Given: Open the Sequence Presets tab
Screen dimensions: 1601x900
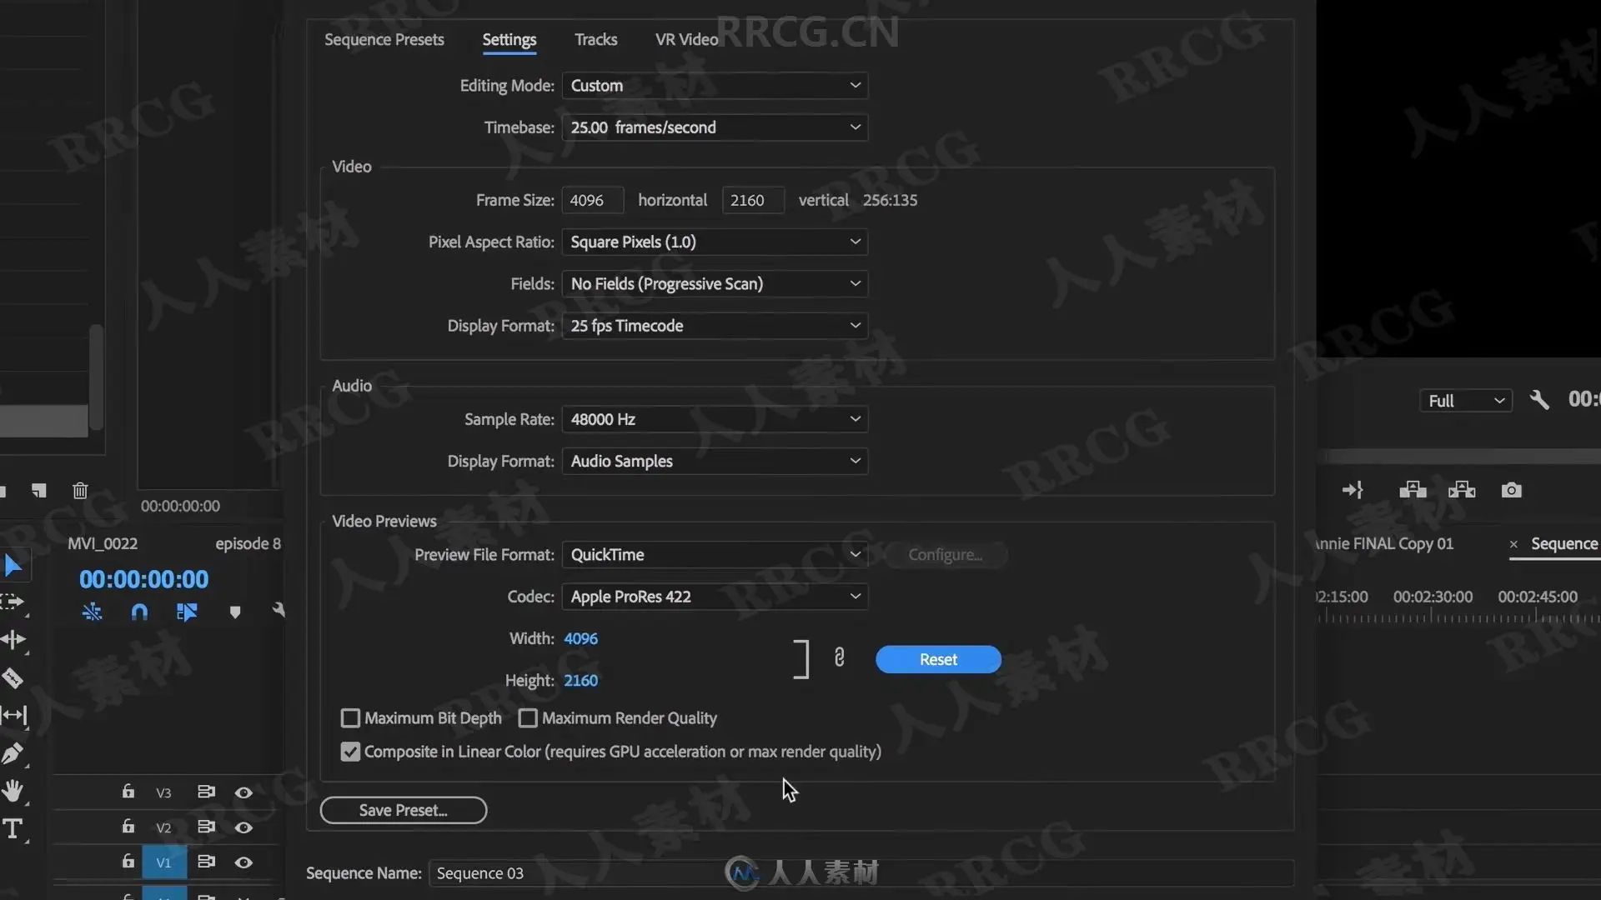Looking at the screenshot, I should click(x=384, y=39).
